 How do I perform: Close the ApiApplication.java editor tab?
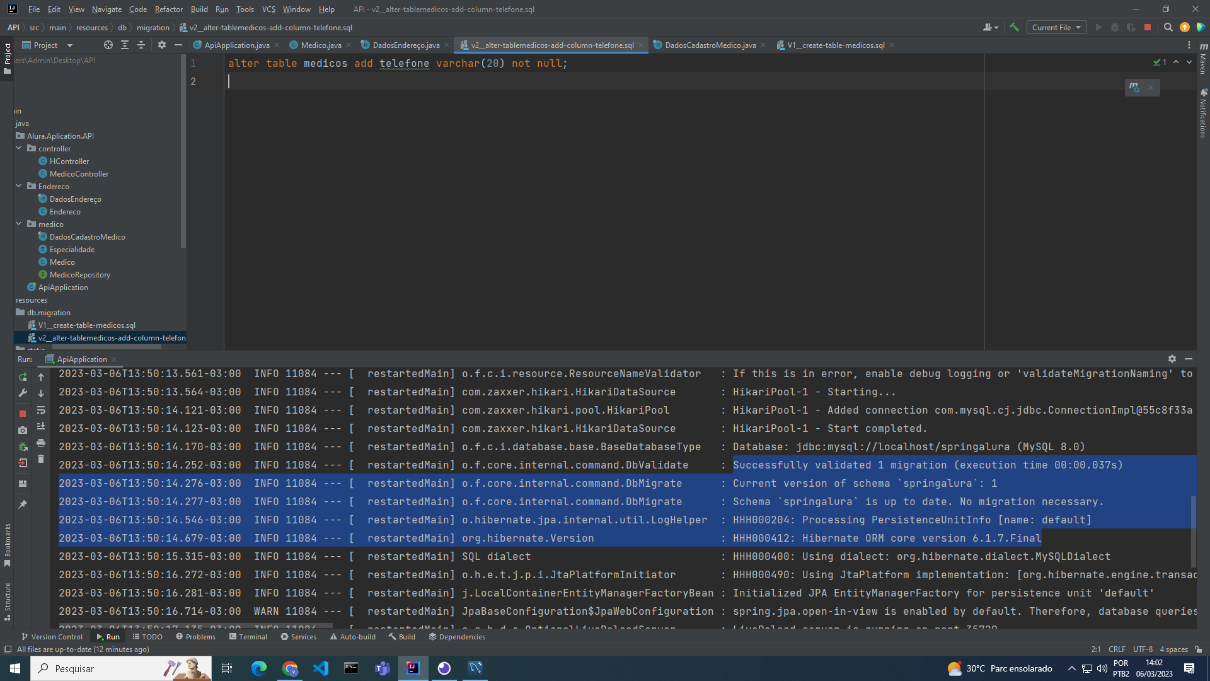pos(277,45)
